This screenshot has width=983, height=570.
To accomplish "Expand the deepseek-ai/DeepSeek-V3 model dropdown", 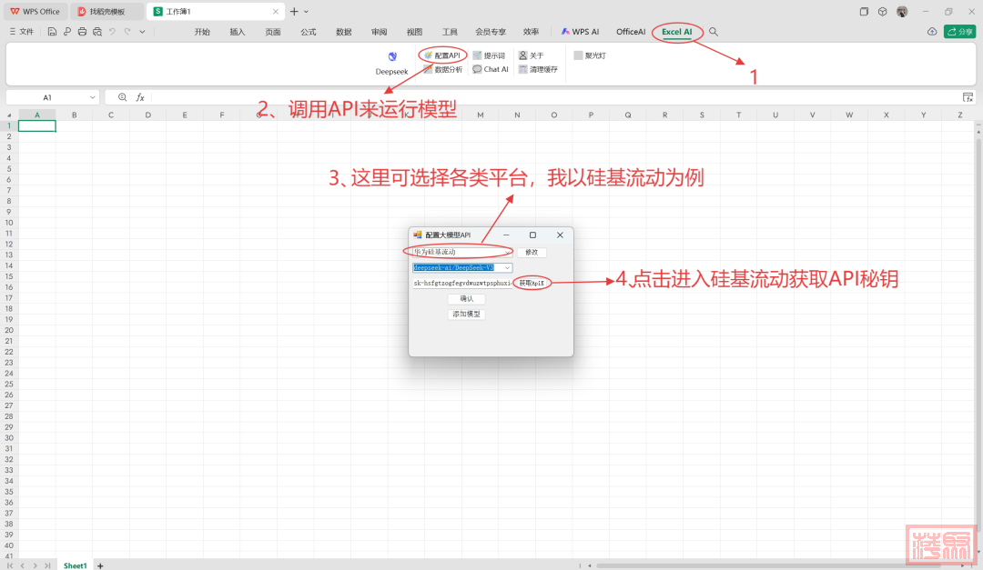I will click(507, 268).
